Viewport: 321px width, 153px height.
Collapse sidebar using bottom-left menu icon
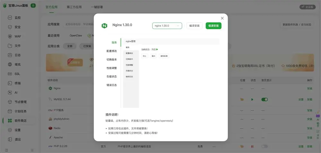(6, 150)
